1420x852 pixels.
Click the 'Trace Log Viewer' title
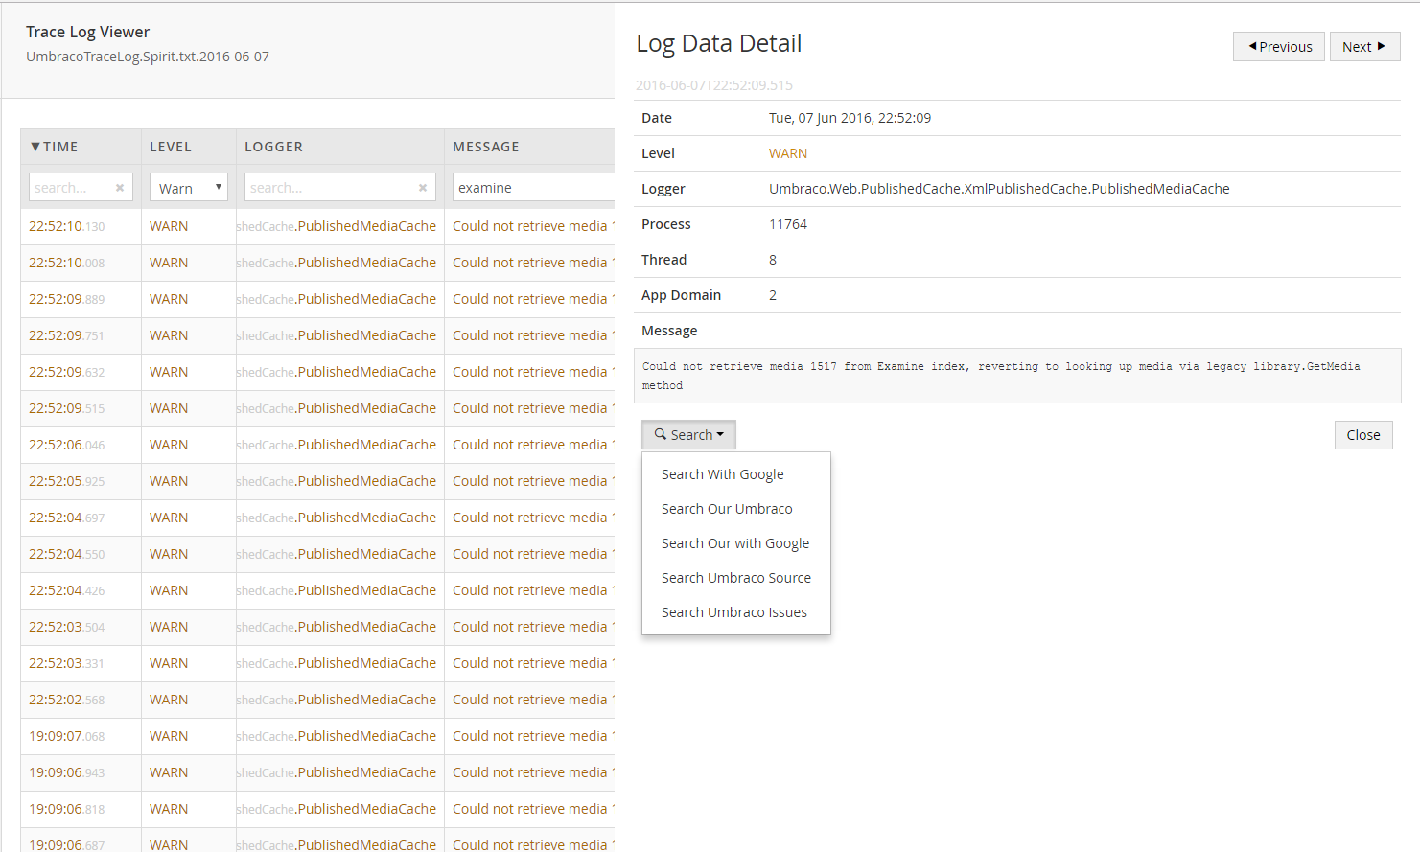(87, 32)
